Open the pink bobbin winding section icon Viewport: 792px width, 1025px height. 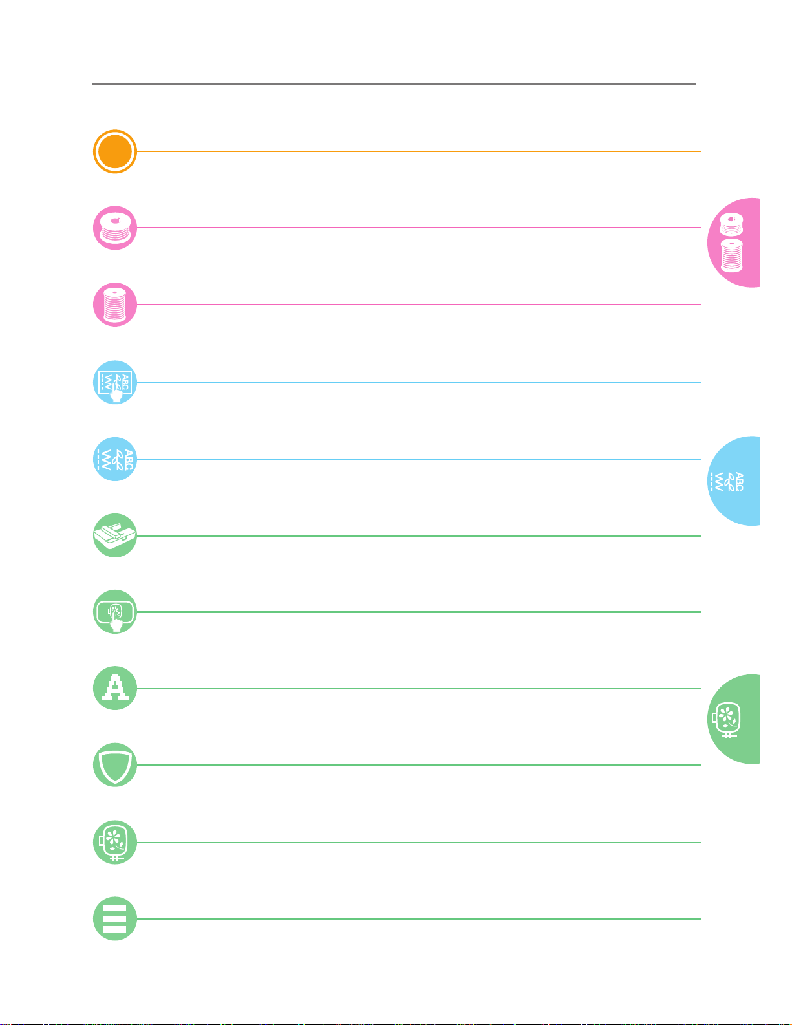[115, 228]
